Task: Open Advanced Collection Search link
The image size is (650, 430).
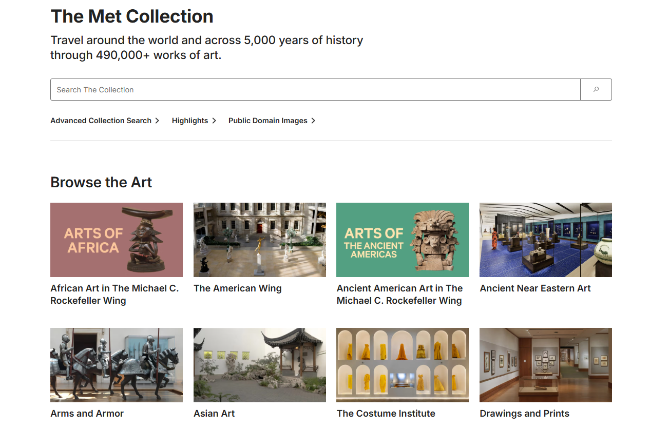Action: coord(101,121)
